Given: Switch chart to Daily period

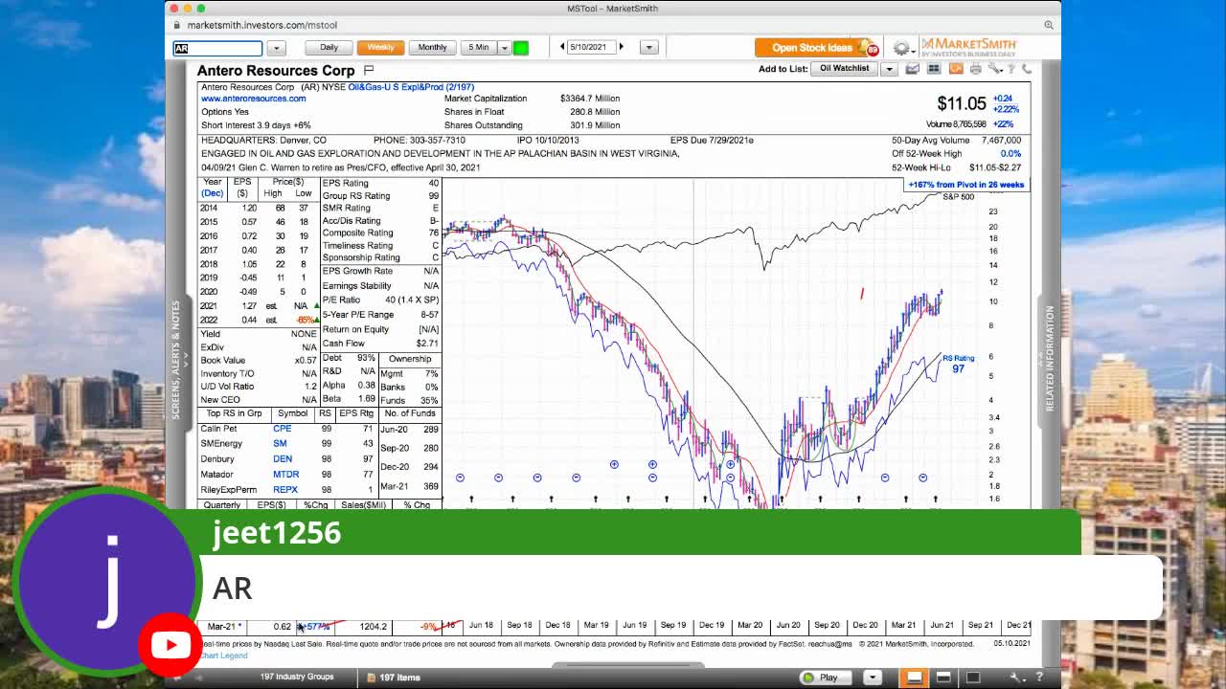Looking at the screenshot, I should [x=329, y=47].
